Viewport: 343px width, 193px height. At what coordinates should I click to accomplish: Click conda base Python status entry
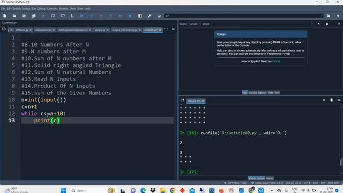[267, 183]
